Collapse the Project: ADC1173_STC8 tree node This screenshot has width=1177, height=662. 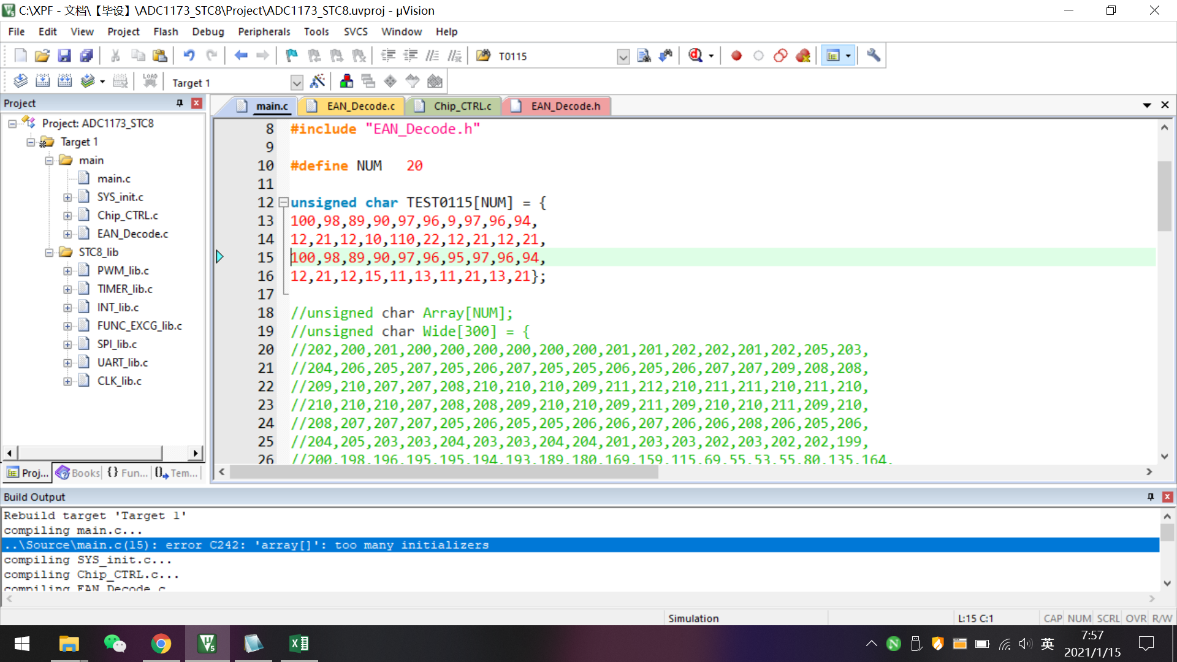(x=12, y=124)
